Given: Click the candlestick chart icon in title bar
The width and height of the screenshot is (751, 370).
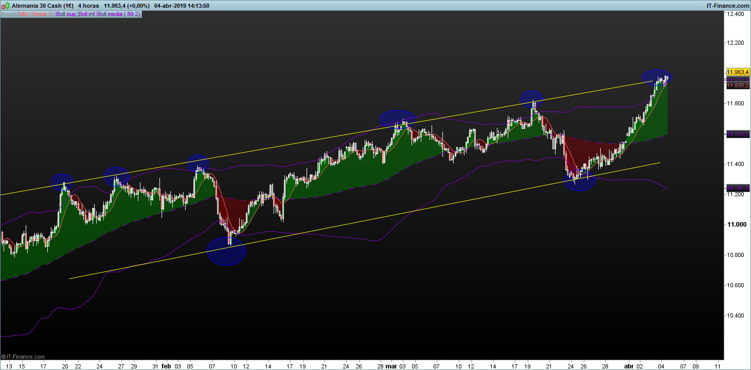Looking at the screenshot, I should pyautogui.click(x=6, y=6).
